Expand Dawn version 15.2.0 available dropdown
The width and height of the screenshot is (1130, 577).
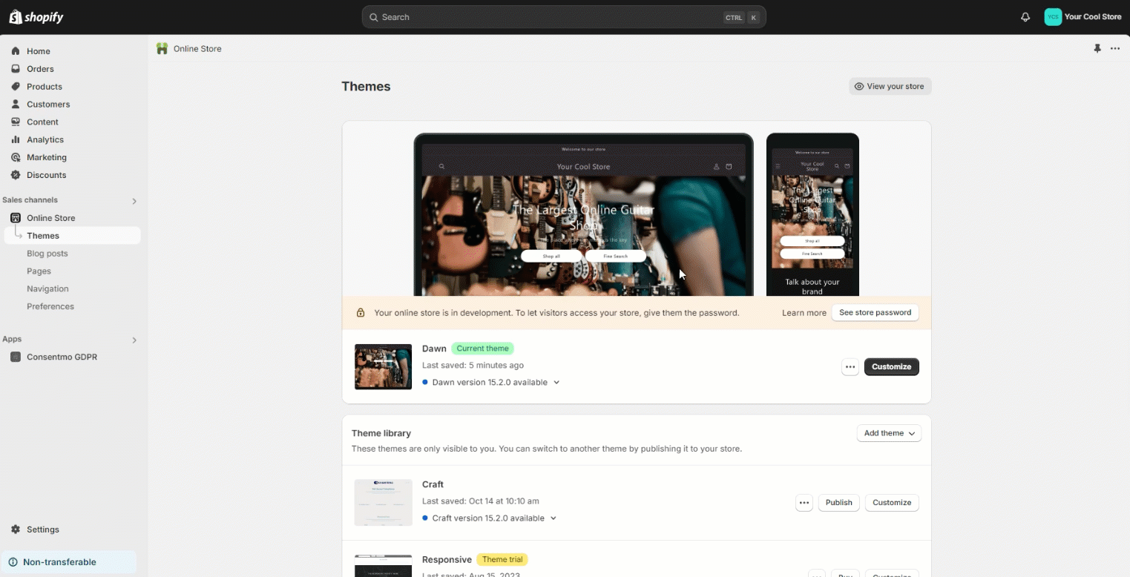[556, 383]
